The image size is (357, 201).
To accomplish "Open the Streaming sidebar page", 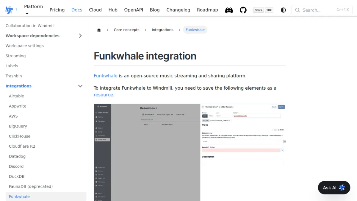I will coord(15,56).
